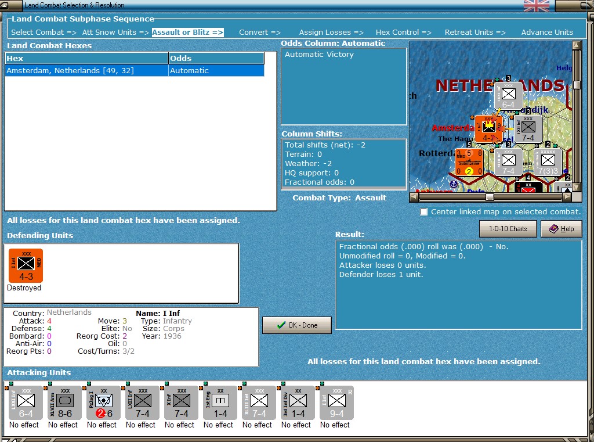Viewport: 594px width, 442px height.
Task: Open the 1-D-10 Charts
Action: pyautogui.click(x=508, y=229)
